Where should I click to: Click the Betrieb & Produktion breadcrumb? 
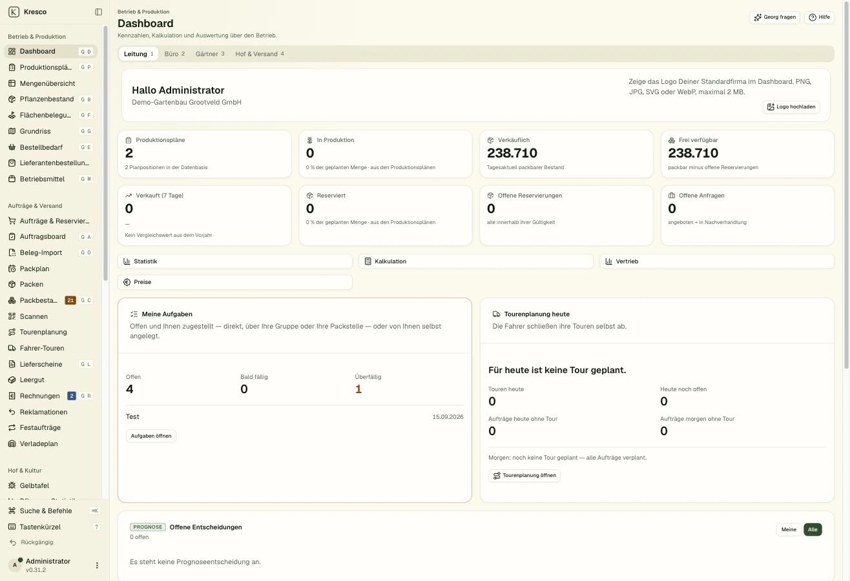click(143, 12)
